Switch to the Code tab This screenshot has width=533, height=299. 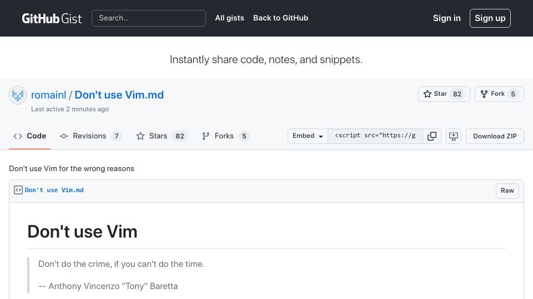coord(29,136)
